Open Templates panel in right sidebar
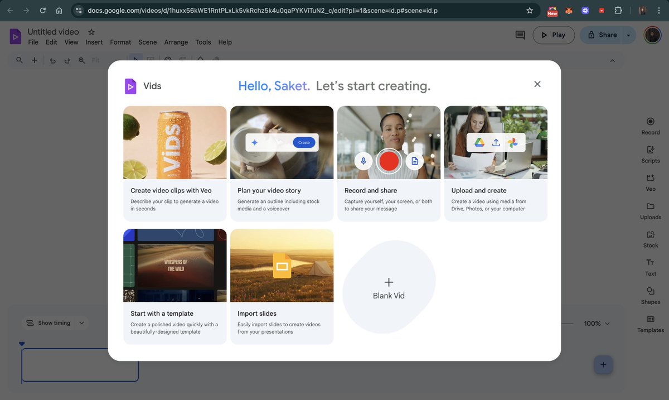Screen dimensions: 669x400 coord(650,324)
